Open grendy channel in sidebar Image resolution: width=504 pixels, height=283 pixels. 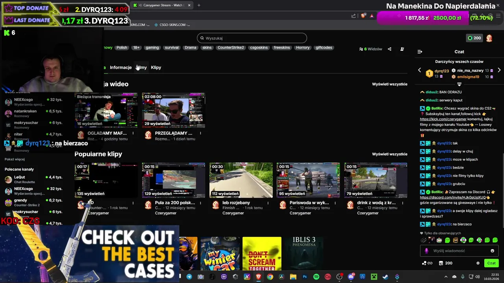[x=33, y=202]
